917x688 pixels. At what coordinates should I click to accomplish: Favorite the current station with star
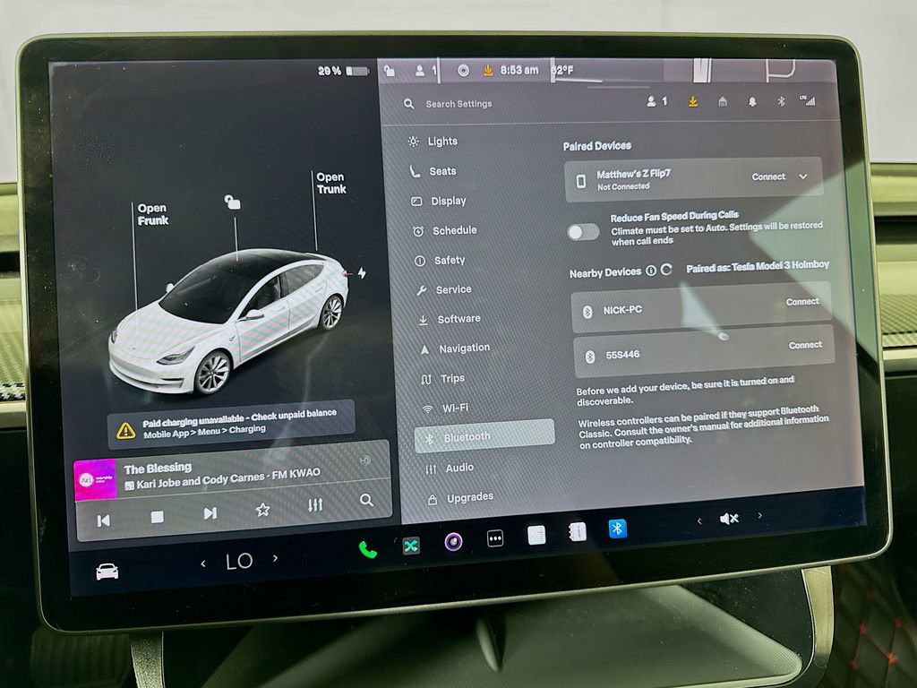(x=262, y=510)
